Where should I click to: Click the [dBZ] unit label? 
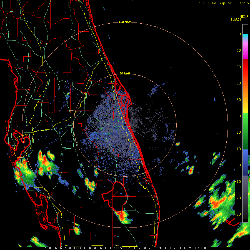[236, 19]
